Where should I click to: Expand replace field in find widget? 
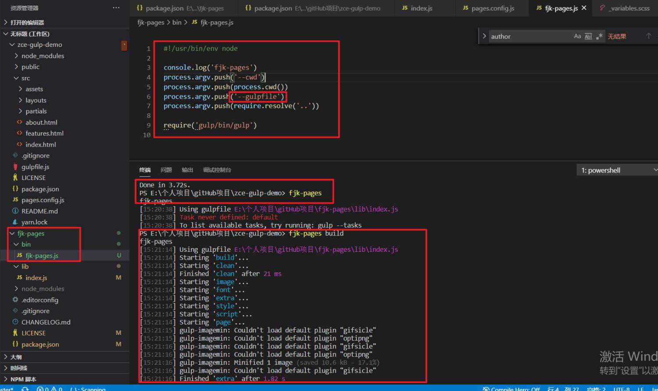484,36
